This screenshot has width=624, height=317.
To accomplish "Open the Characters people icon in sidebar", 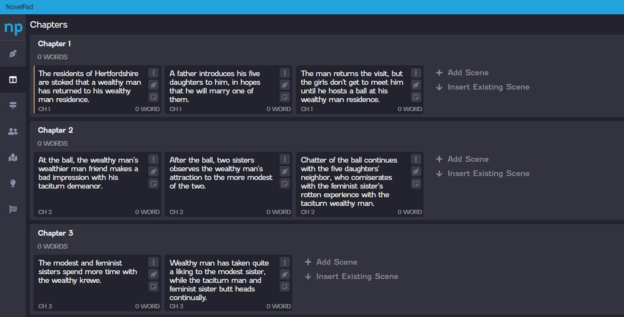I will [x=13, y=132].
